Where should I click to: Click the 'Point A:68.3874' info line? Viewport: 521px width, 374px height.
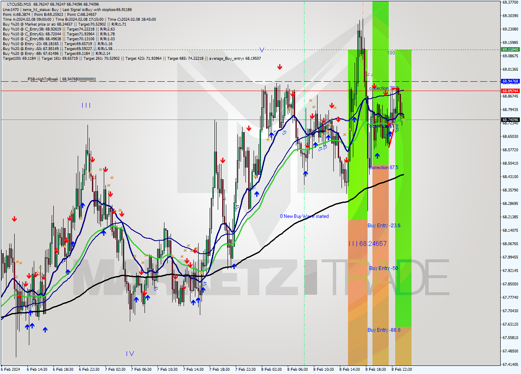coord(50,14)
